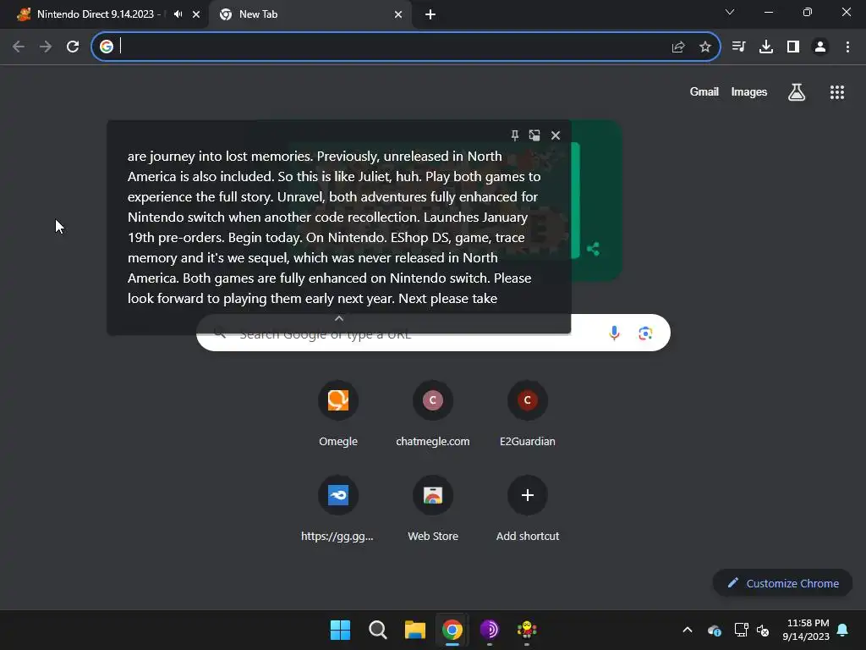Start voice search with microphone
The image size is (866, 650).
coord(614,333)
